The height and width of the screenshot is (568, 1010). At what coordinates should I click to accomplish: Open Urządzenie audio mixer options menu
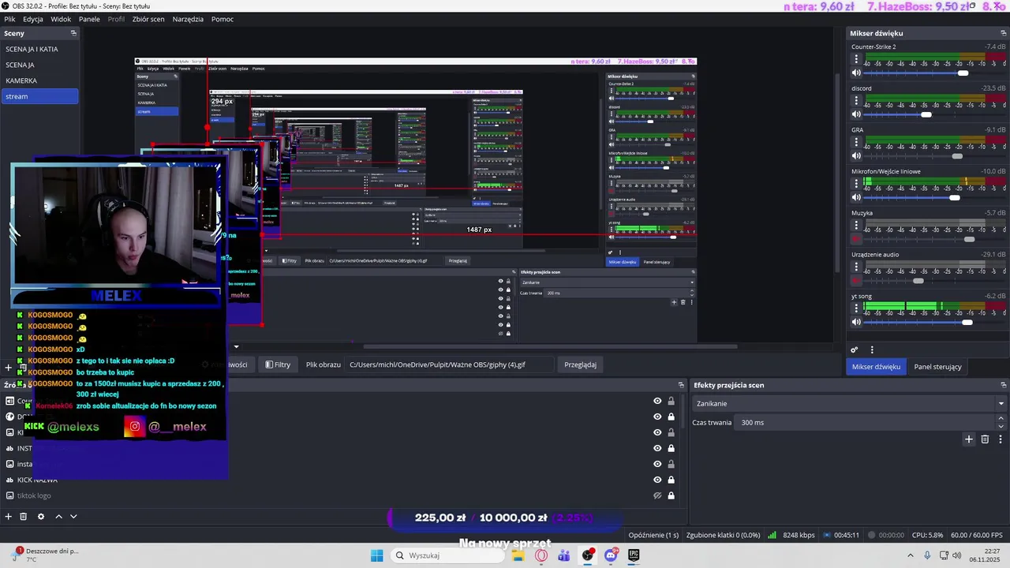856,267
